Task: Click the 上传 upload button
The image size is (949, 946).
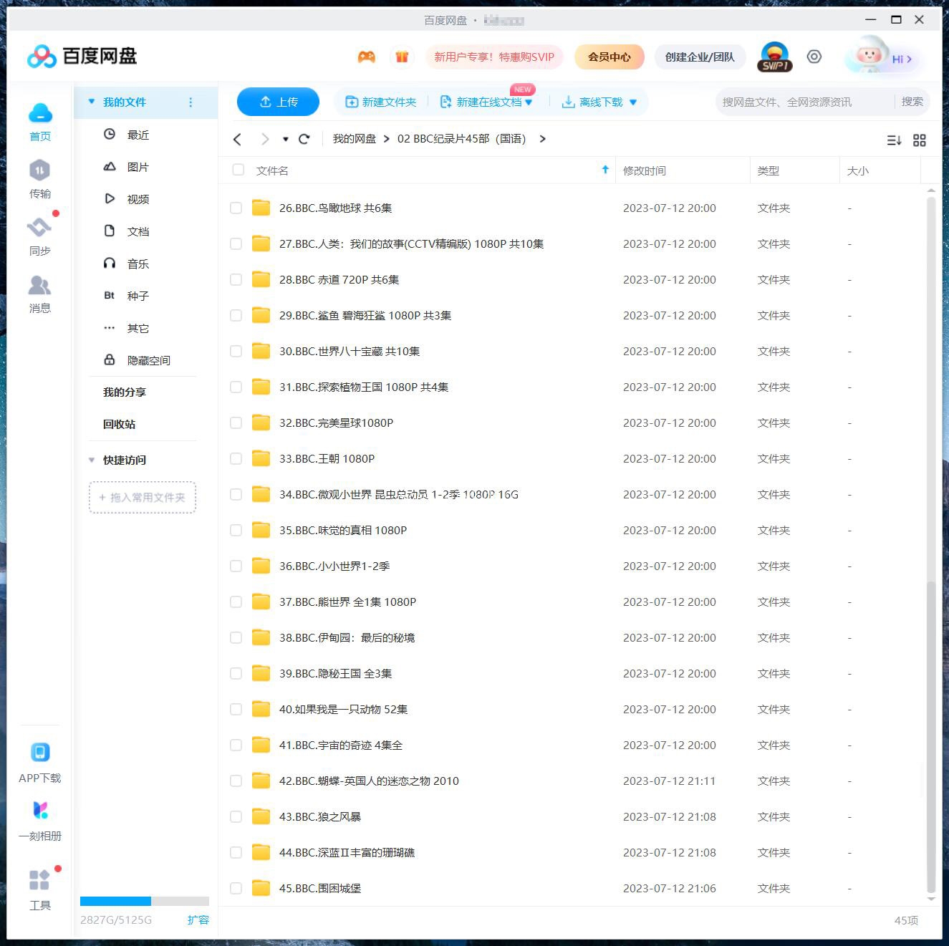Action: 278,102
